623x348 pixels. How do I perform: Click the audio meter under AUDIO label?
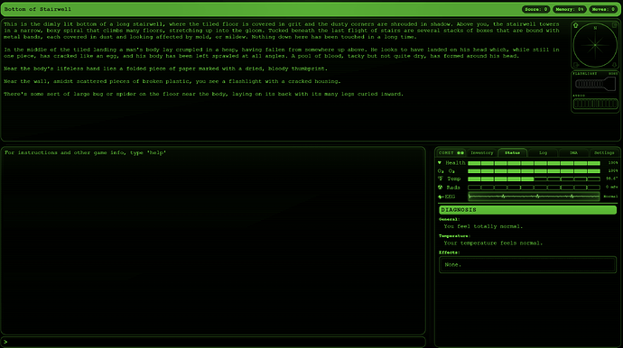595,104
